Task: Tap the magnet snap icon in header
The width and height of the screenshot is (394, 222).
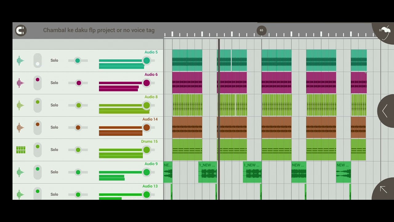Action: pyautogui.click(x=21, y=31)
